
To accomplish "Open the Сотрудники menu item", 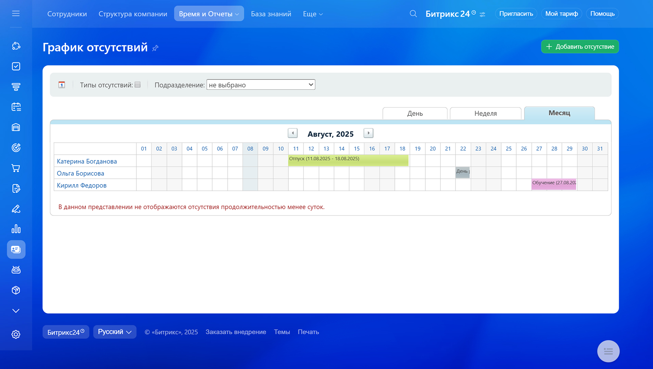I will [67, 14].
